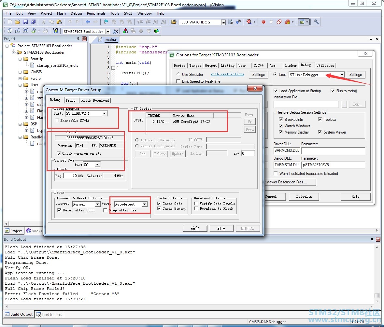Click the Save All icon
The image size is (384, 327).
tap(33, 22)
